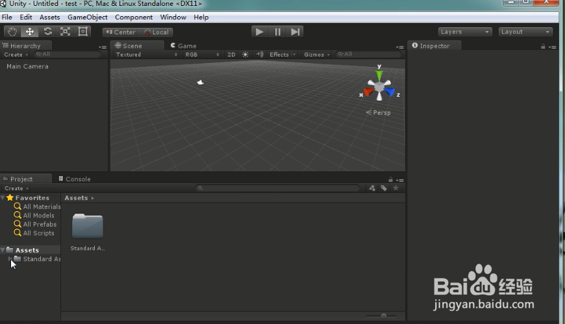Toggle Local handle rotation
The width and height of the screenshot is (565, 324).
[157, 32]
